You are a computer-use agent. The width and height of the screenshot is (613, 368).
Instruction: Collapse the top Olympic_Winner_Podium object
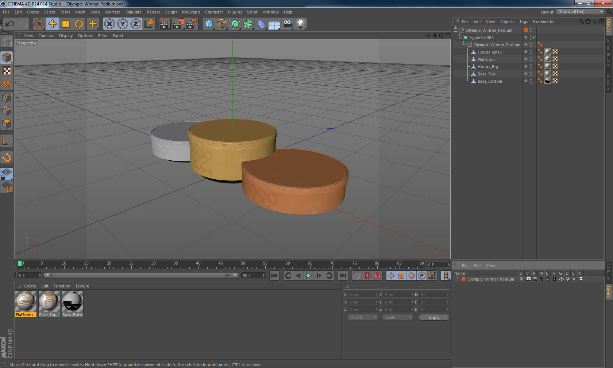coord(456,30)
